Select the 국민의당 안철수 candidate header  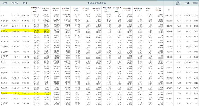[55, 9]
